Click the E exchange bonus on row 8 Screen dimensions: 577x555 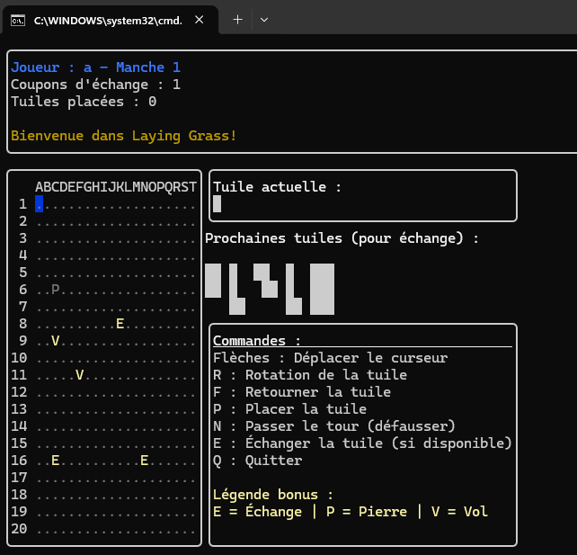click(x=120, y=324)
